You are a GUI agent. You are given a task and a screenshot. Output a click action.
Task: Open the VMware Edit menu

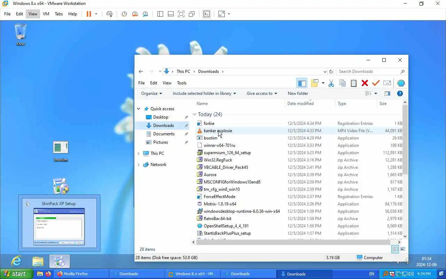tap(20, 14)
